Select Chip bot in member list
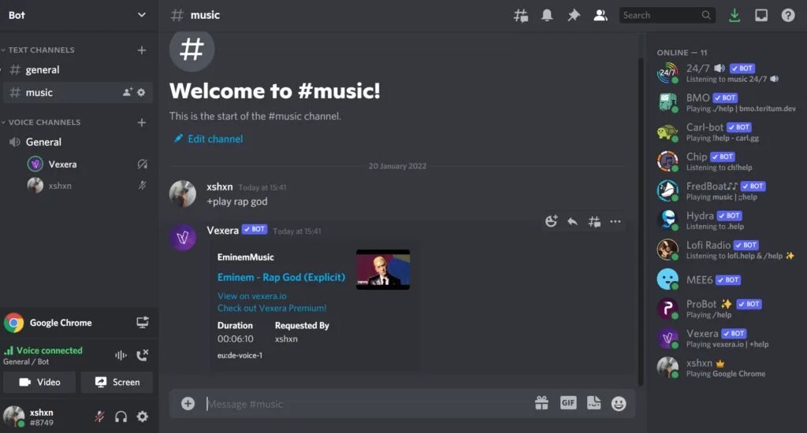Image resolution: width=807 pixels, height=433 pixels. point(727,161)
